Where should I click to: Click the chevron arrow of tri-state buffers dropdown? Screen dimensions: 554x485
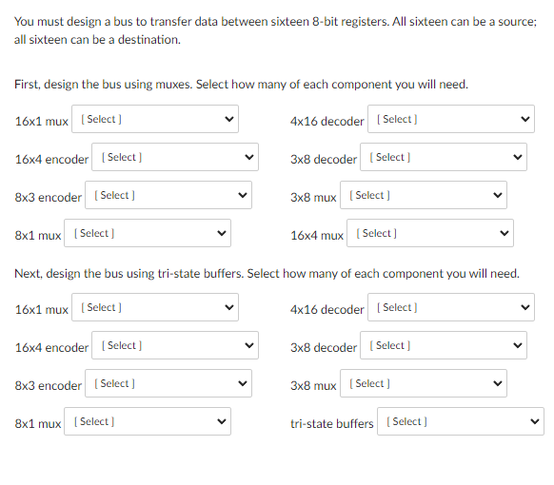(535, 421)
